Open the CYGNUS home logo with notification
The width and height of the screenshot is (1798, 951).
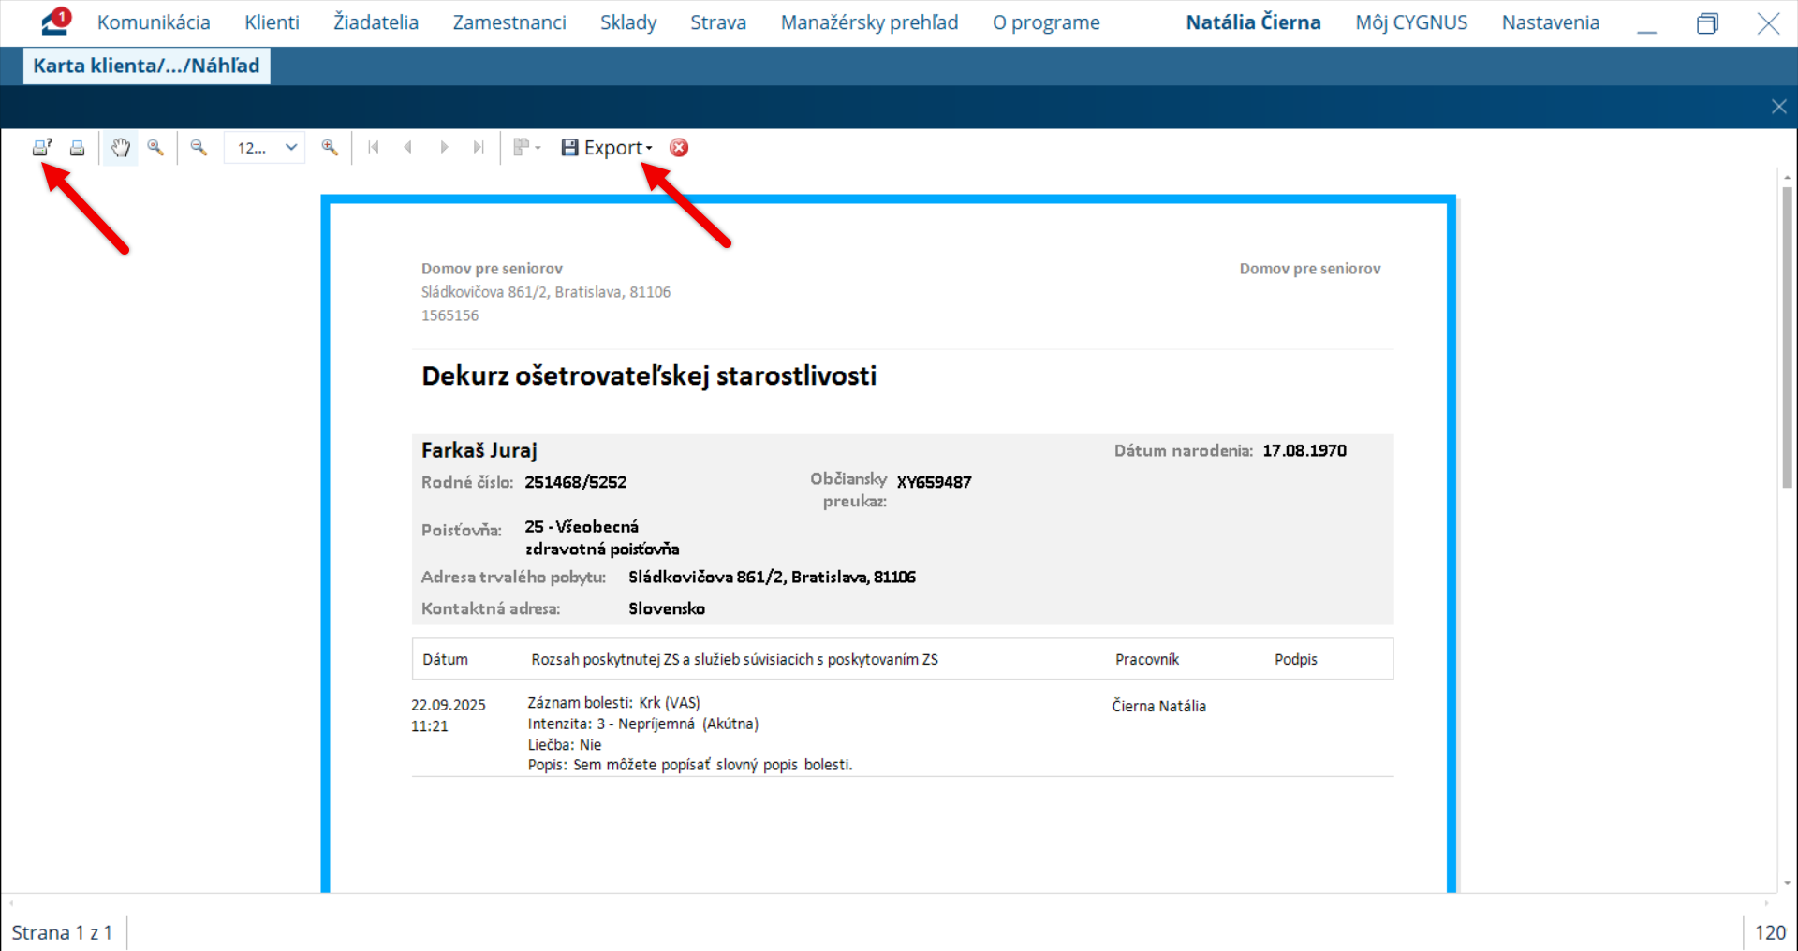55,22
